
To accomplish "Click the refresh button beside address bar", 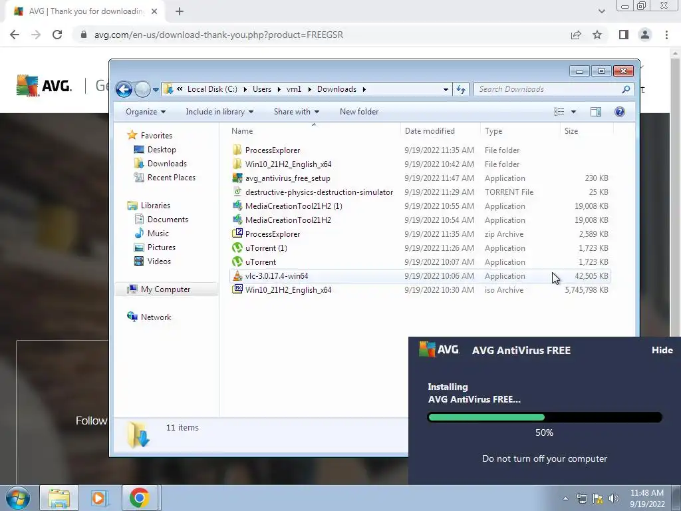I will click(x=461, y=90).
